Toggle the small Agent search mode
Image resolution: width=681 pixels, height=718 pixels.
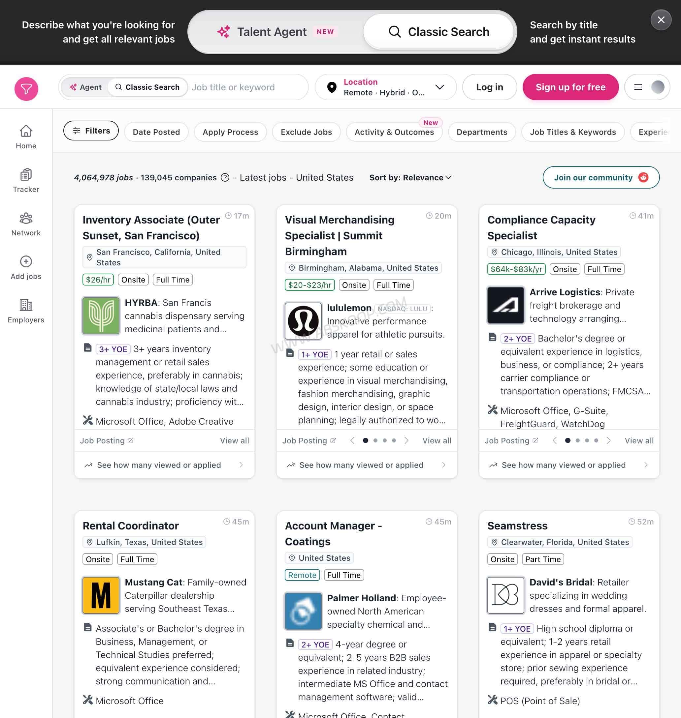[86, 87]
